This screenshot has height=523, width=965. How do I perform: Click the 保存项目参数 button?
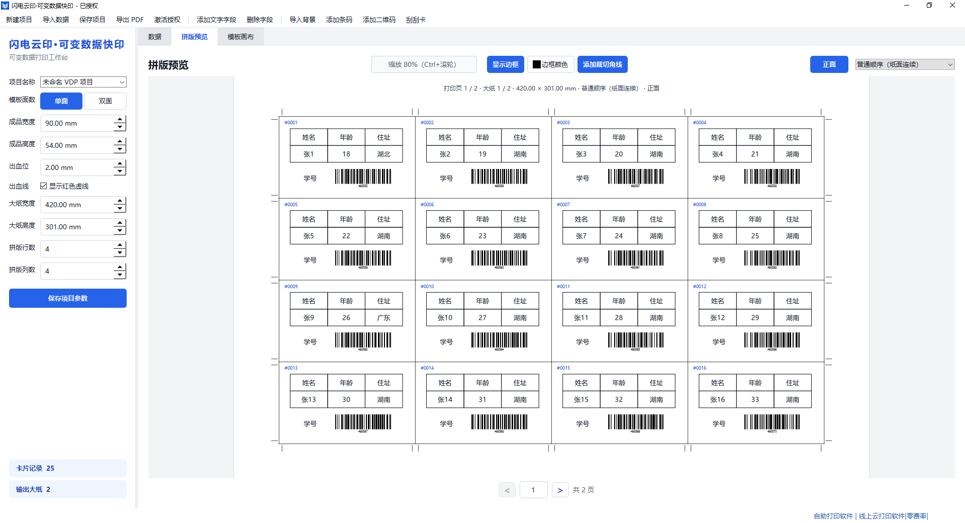[x=68, y=298]
